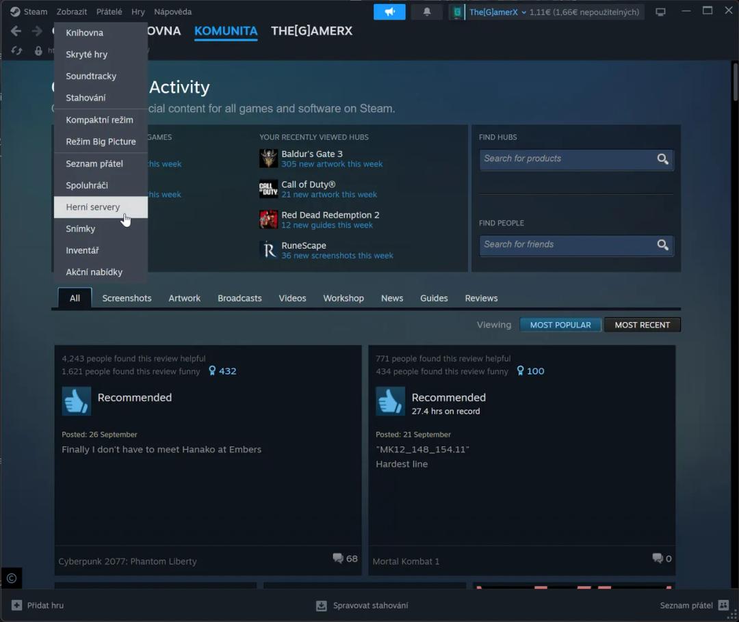Choose Knihovna from the Zobrazit menu
The image size is (739, 622).
tap(101, 33)
